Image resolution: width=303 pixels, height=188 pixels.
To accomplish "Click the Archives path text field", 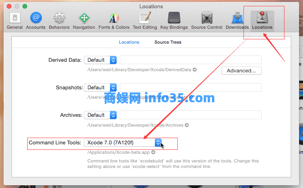I will (191, 115).
